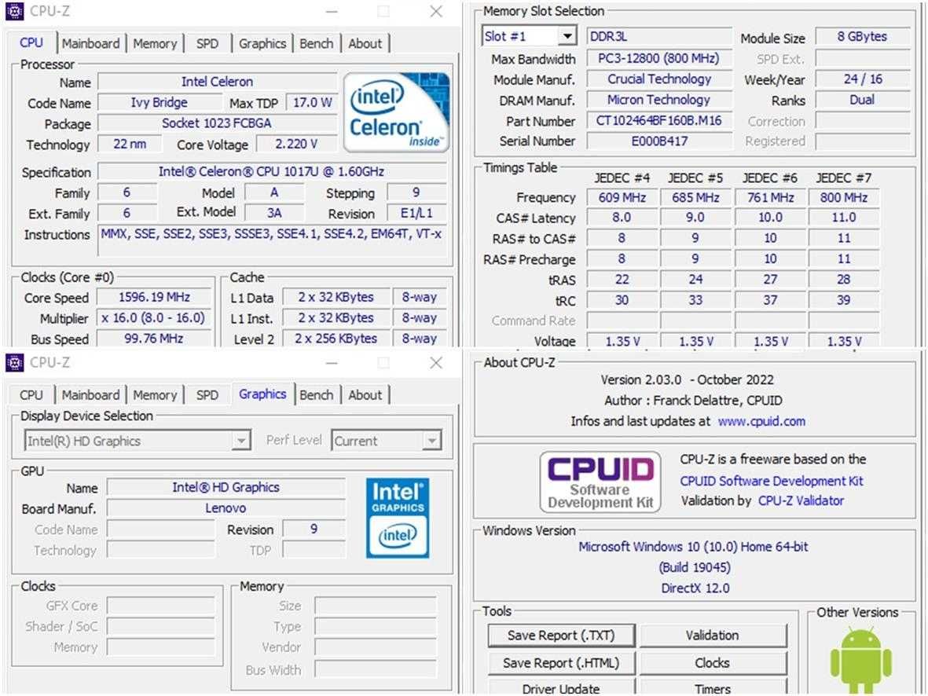The image size is (928, 696).
Task: Click the Timers button
Action: (x=713, y=687)
